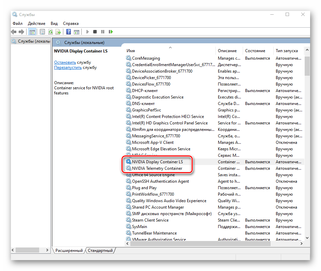Open the Вид menu
The width and height of the screenshot is (321, 271).
[54, 24]
